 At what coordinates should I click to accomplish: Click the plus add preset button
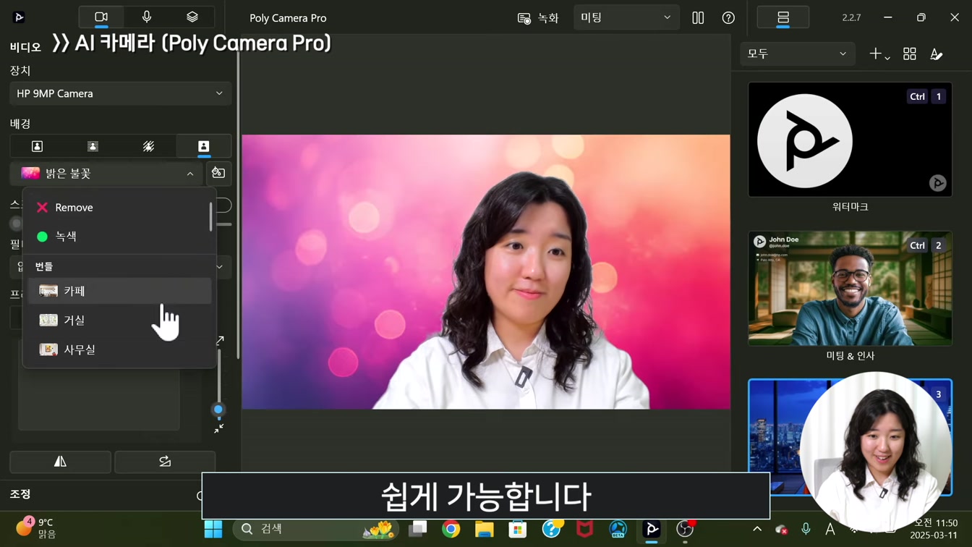coord(879,54)
